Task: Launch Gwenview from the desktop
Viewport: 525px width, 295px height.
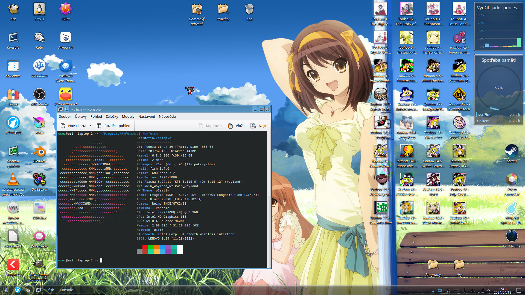Action: point(39,239)
